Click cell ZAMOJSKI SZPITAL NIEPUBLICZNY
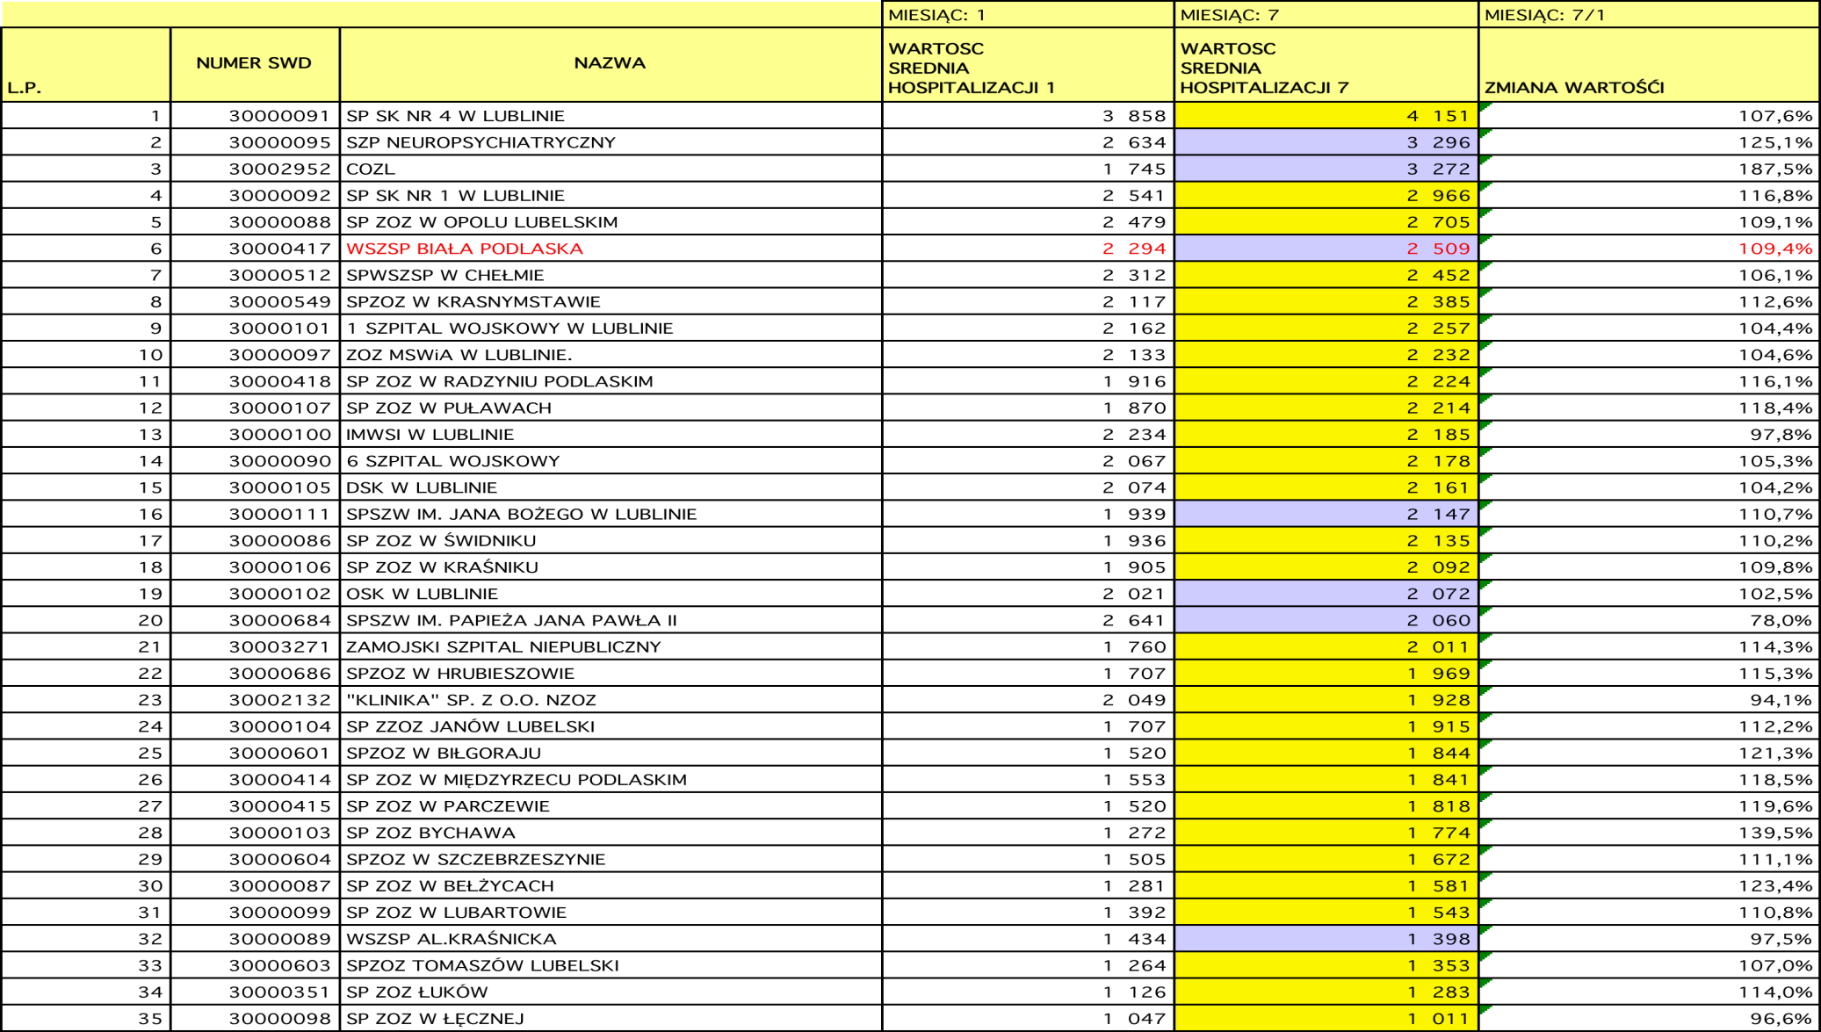The image size is (1821, 1032). (x=611, y=647)
